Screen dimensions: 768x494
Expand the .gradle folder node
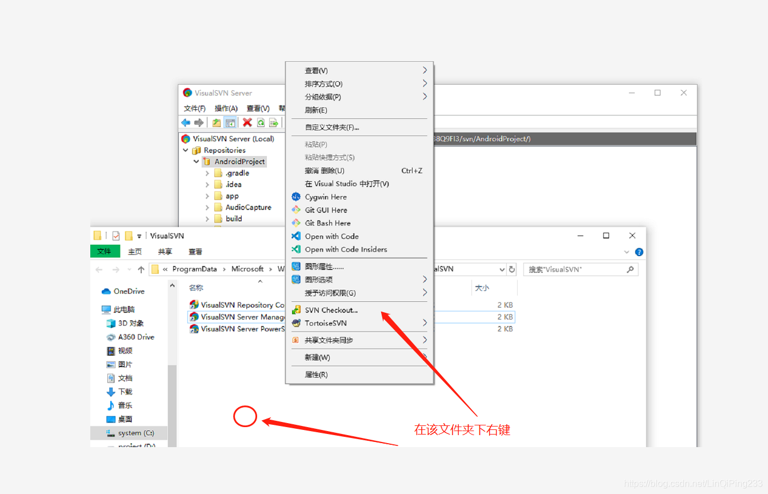coord(207,173)
